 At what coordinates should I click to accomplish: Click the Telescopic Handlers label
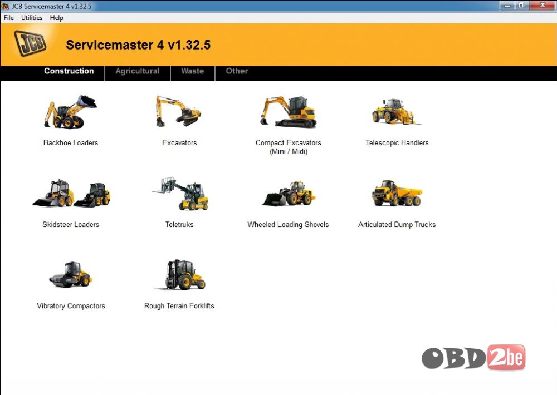click(x=397, y=142)
